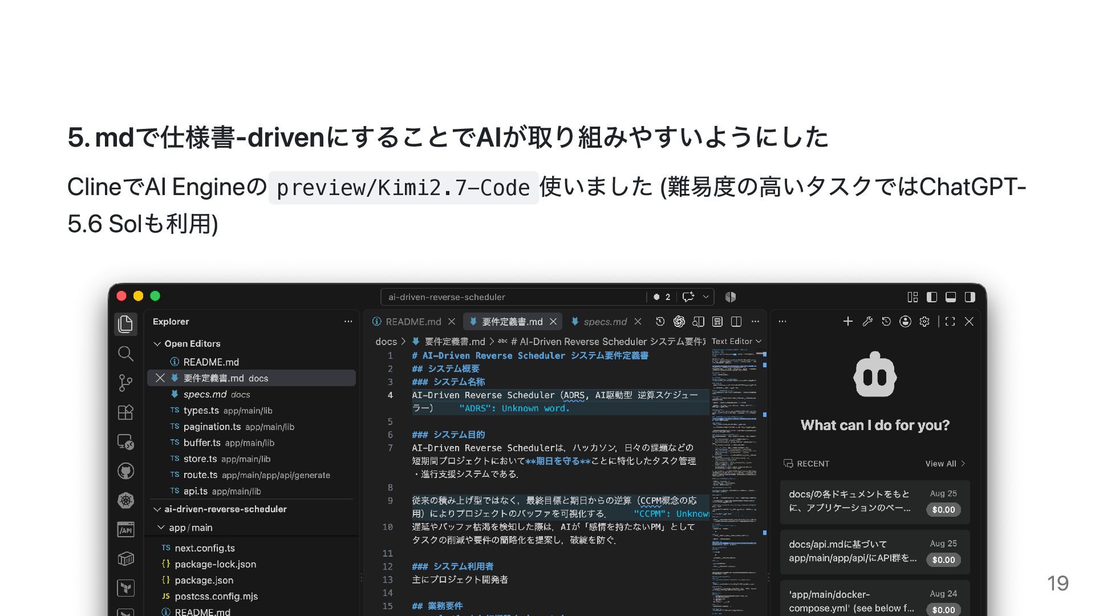Viewport: 1095px width, 616px height.
Task: Open the Explorer view in the activity bar
Action: click(x=125, y=324)
